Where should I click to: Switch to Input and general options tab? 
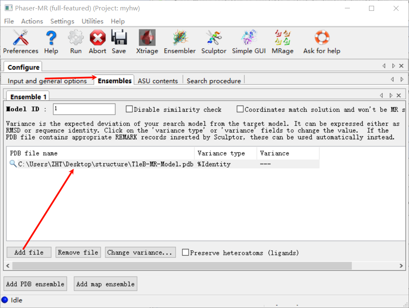pos(47,81)
